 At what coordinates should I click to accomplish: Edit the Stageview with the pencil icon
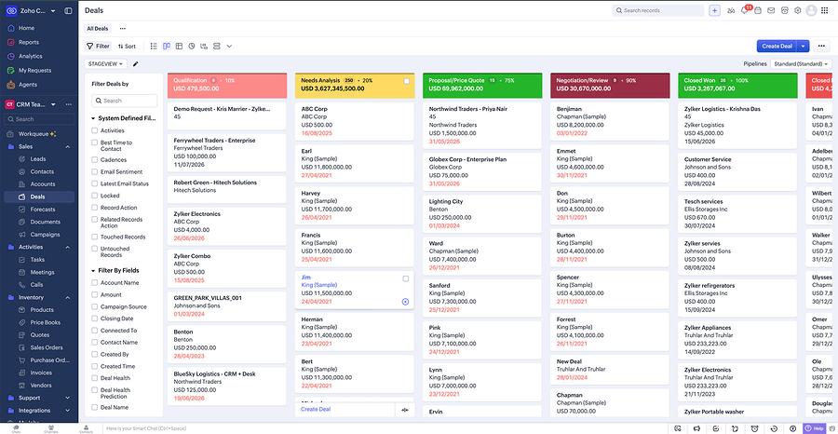136,64
